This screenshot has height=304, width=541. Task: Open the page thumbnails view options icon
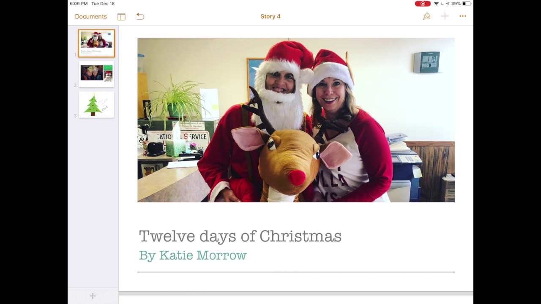tap(121, 16)
